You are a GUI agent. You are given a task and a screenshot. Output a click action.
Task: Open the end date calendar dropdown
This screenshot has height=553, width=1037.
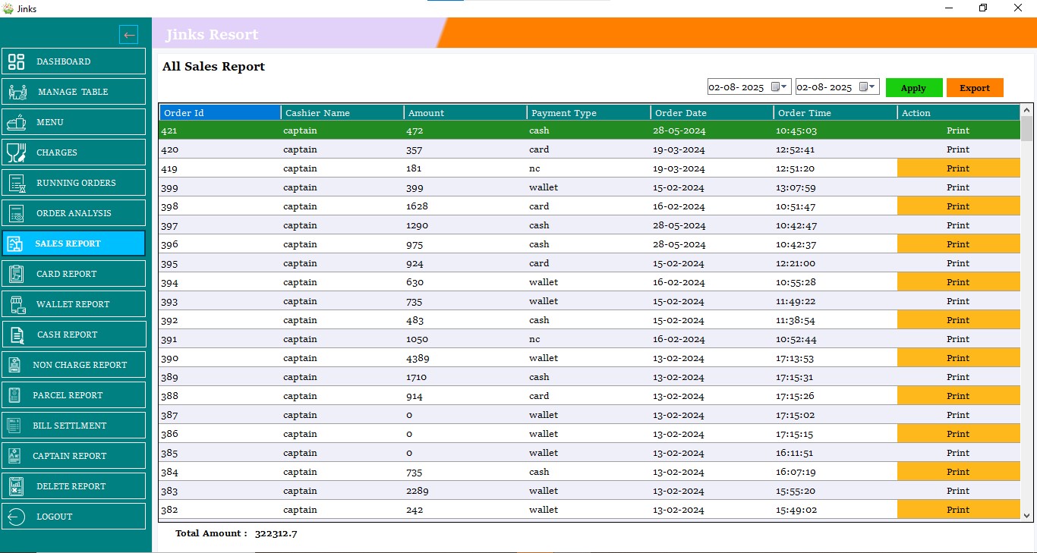click(868, 87)
